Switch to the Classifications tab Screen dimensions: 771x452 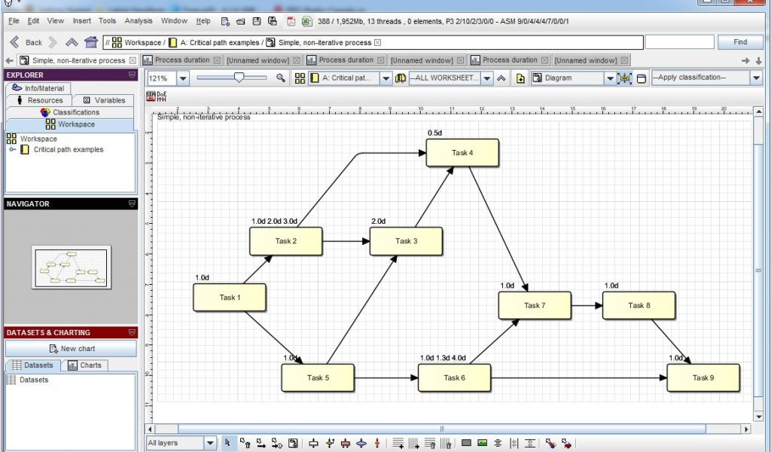point(70,112)
